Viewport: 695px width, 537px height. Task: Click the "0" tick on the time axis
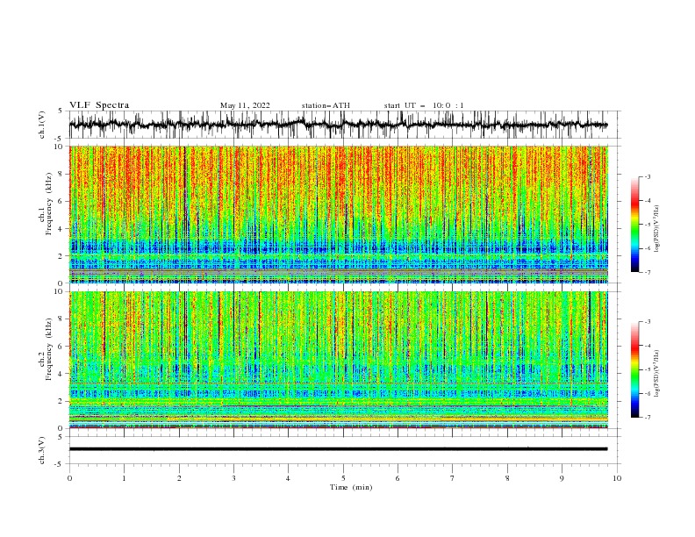(69, 478)
